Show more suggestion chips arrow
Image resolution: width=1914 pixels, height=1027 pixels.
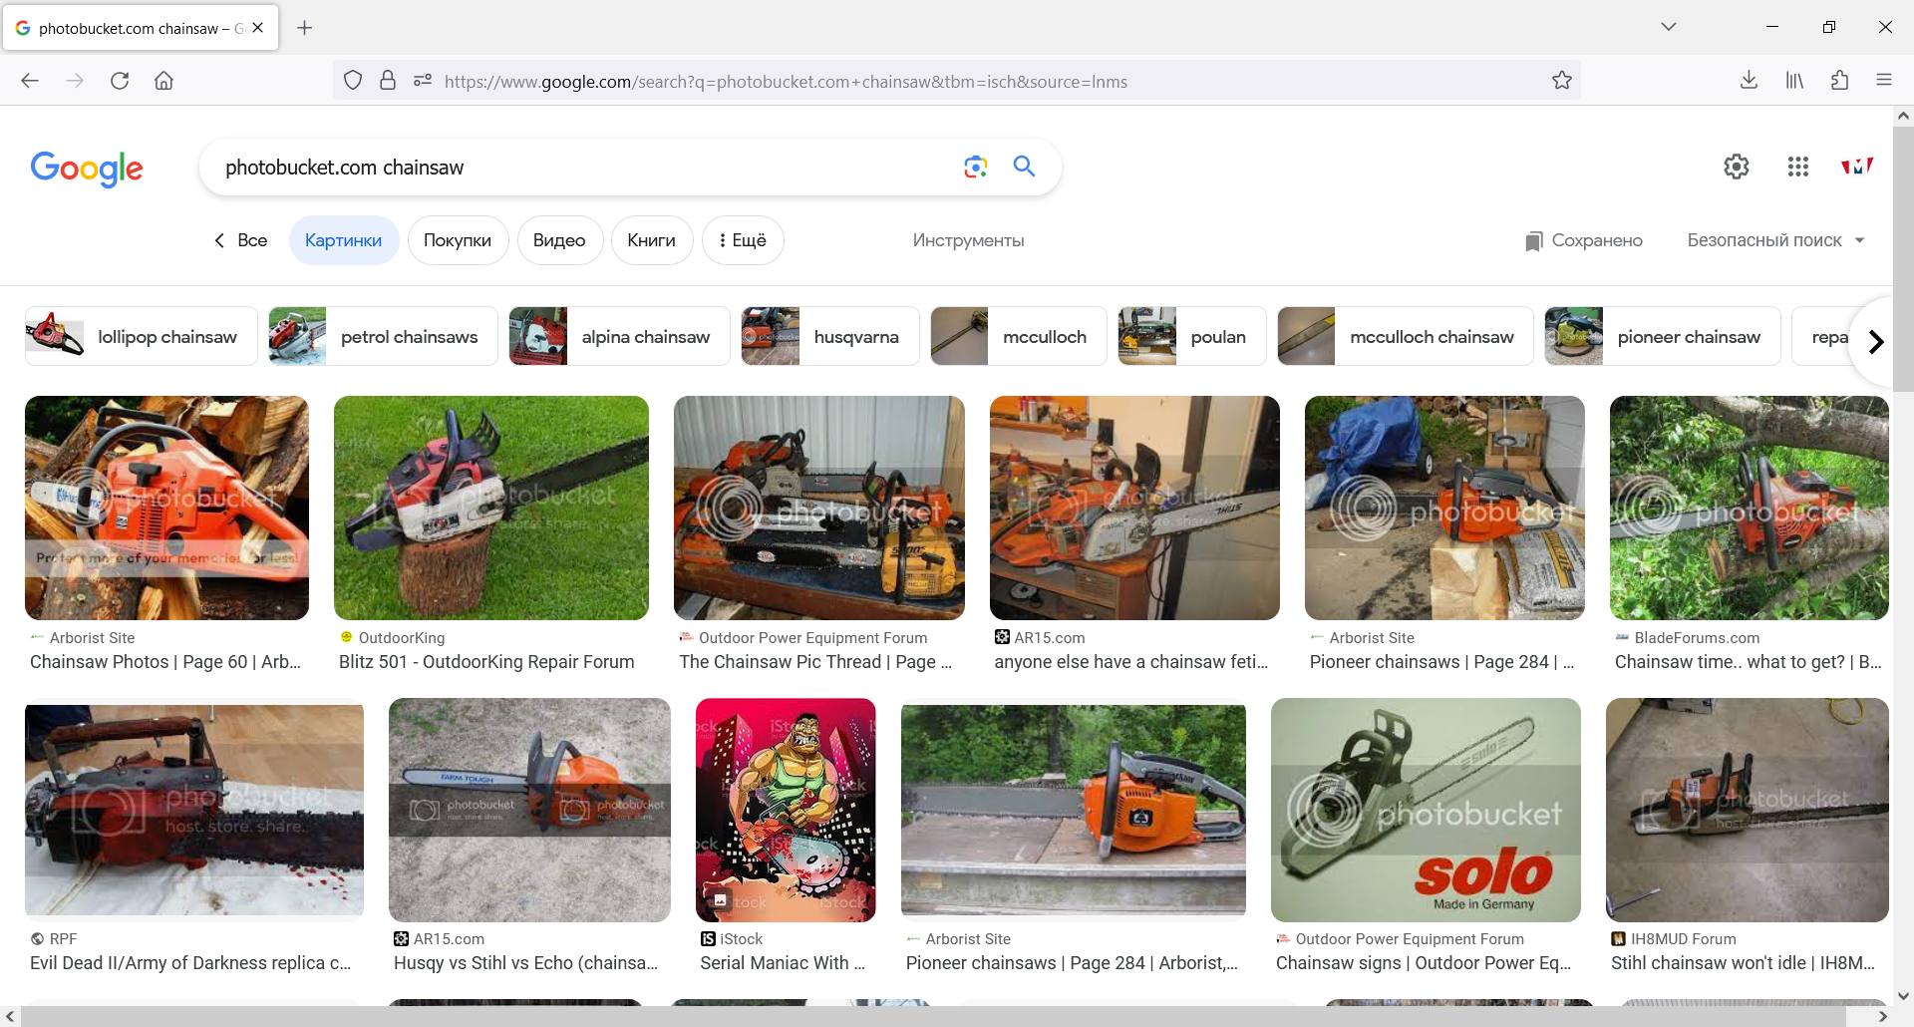pyautogui.click(x=1875, y=342)
